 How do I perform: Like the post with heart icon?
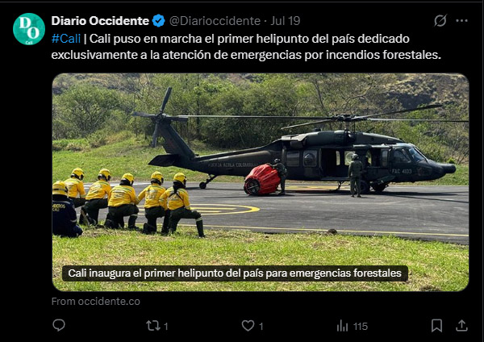pyautogui.click(x=248, y=326)
